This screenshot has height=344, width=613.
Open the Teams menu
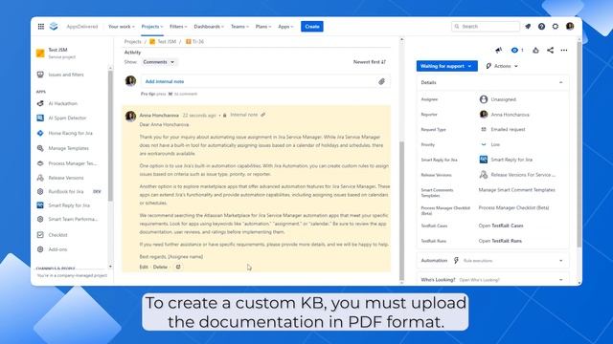point(239,27)
